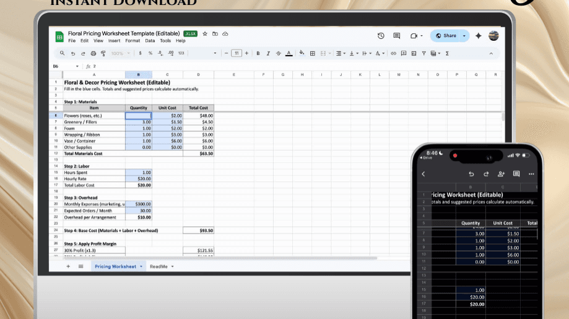Open the File menu
The image size is (569, 319).
[72, 41]
